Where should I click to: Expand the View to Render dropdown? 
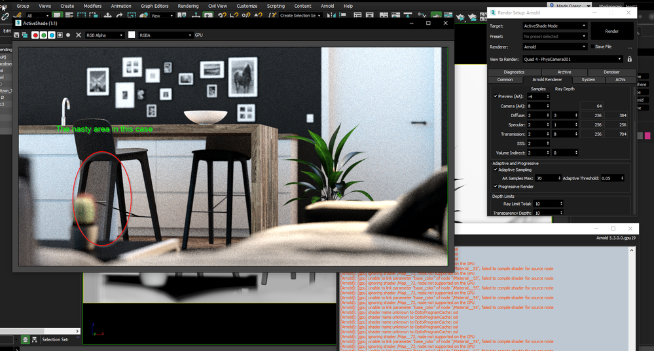tap(573, 60)
